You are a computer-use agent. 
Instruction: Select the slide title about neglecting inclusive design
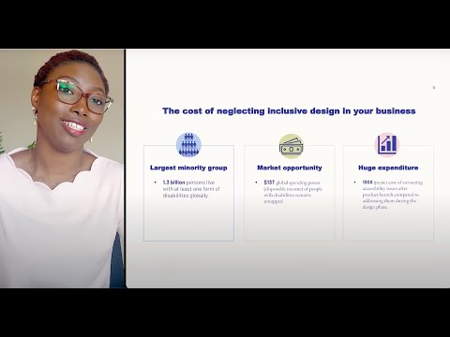pyautogui.click(x=289, y=111)
